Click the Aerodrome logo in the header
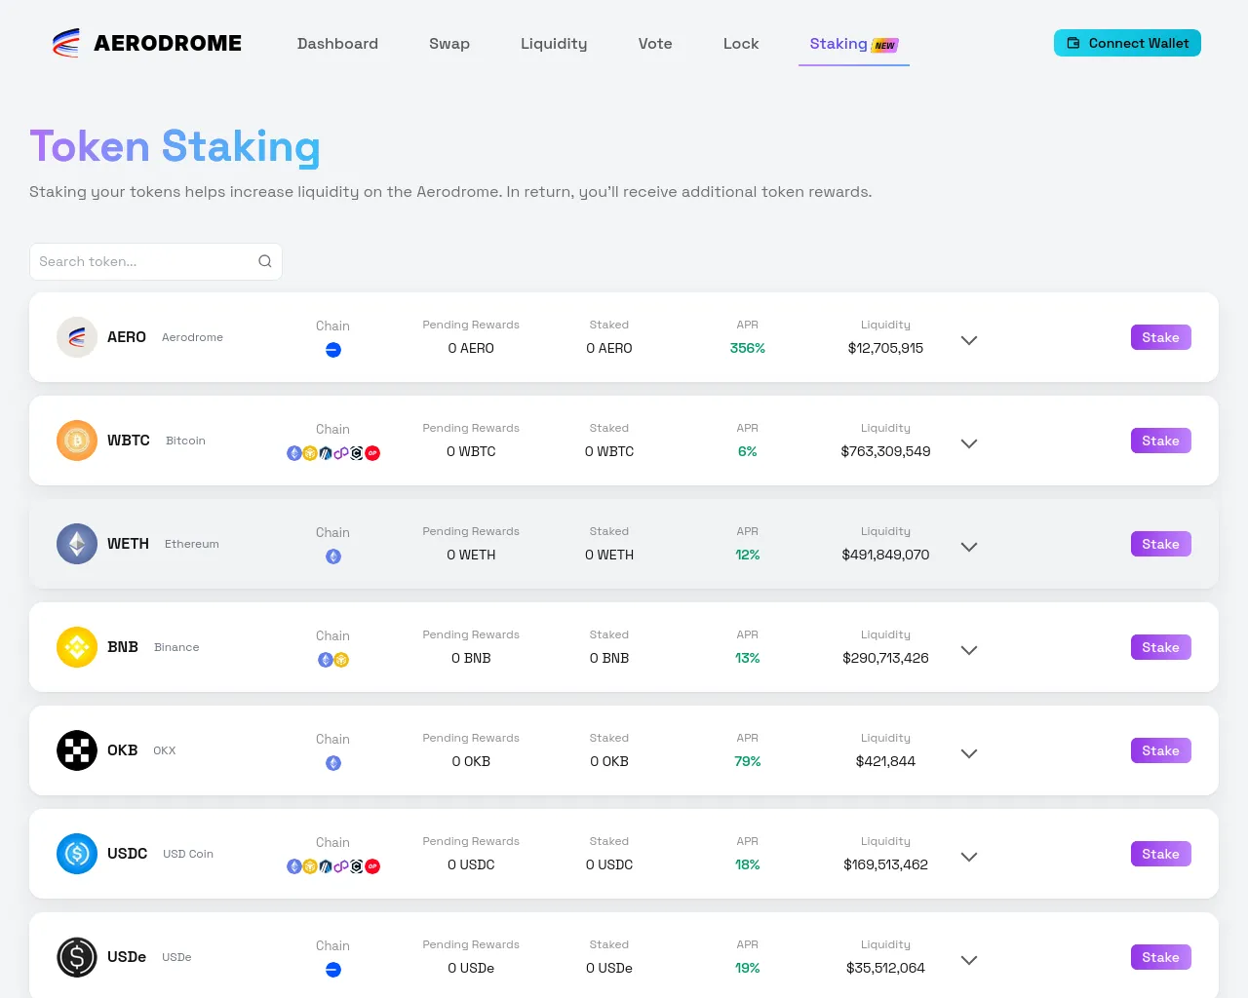Screen dimensions: 1248x998 146,43
